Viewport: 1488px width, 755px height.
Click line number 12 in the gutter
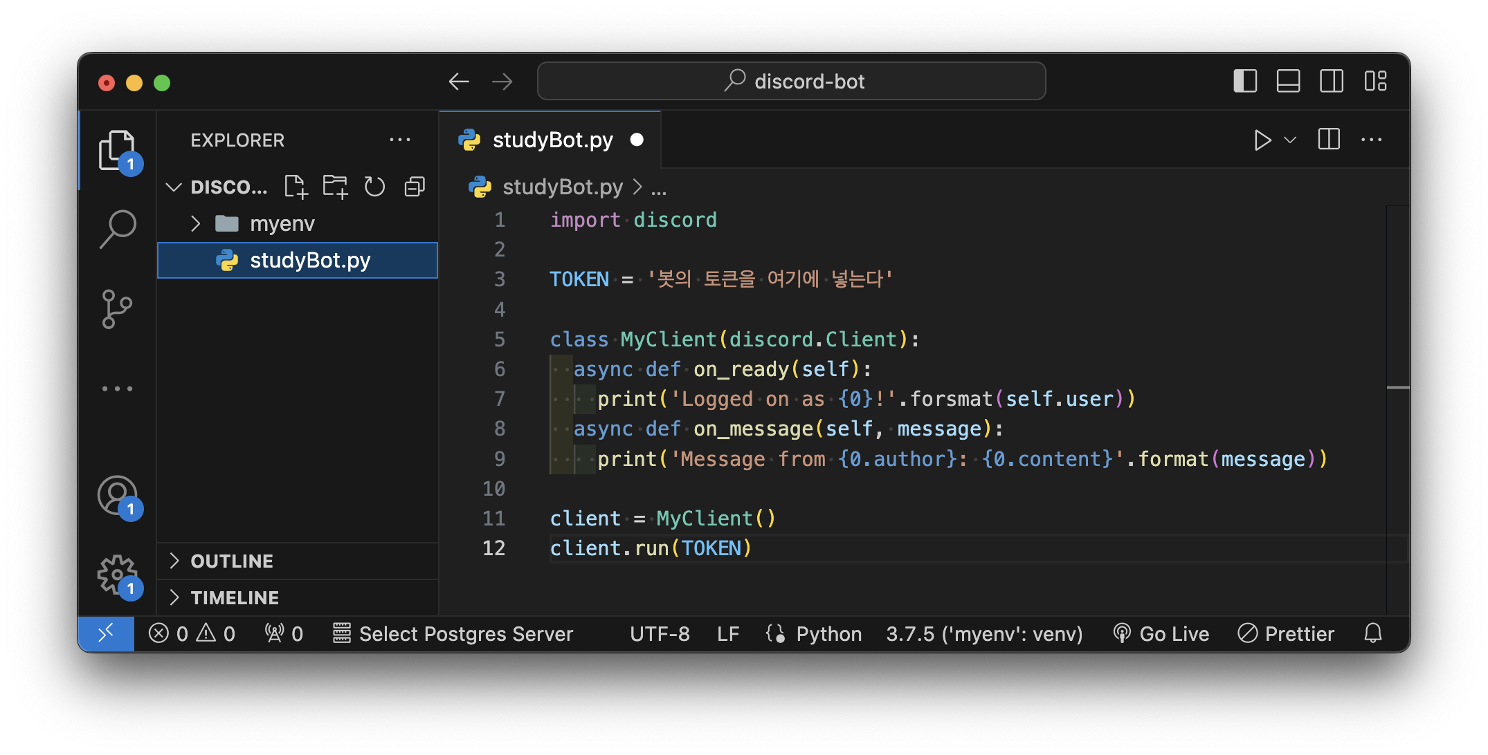[x=493, y=548]
